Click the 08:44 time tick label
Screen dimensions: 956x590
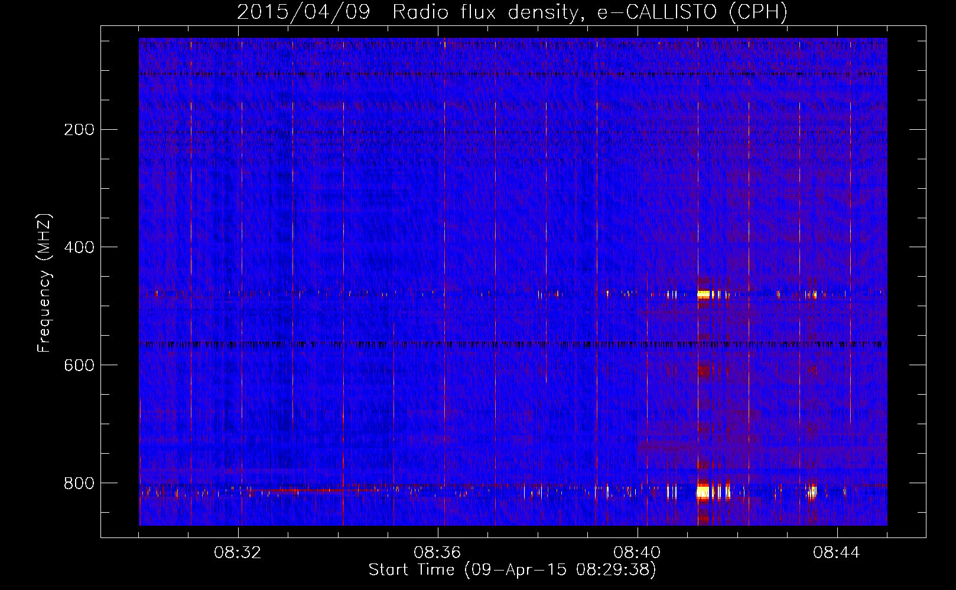pyautogui.click(x=837, y=553)
